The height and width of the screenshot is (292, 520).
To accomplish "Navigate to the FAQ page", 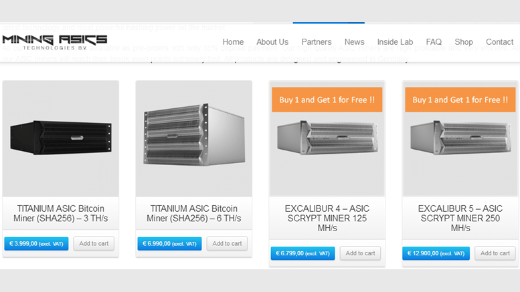I will pyautogui.click(x=434, y=42).
